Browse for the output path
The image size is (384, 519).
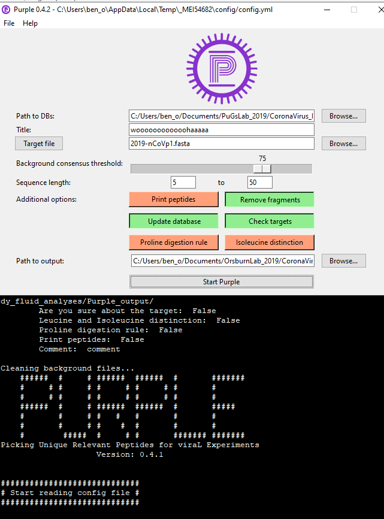(343, 261)
